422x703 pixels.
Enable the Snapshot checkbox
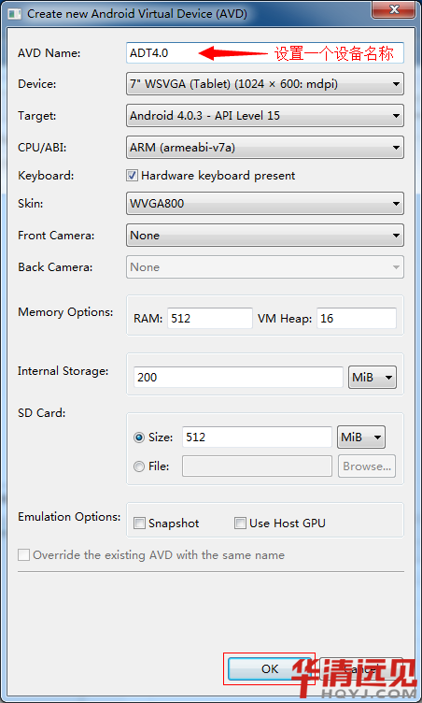point(140,524)
